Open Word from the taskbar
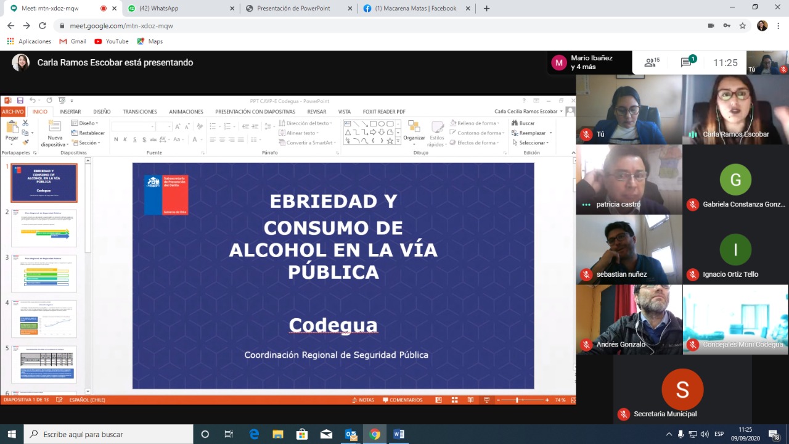 (398, 434)
